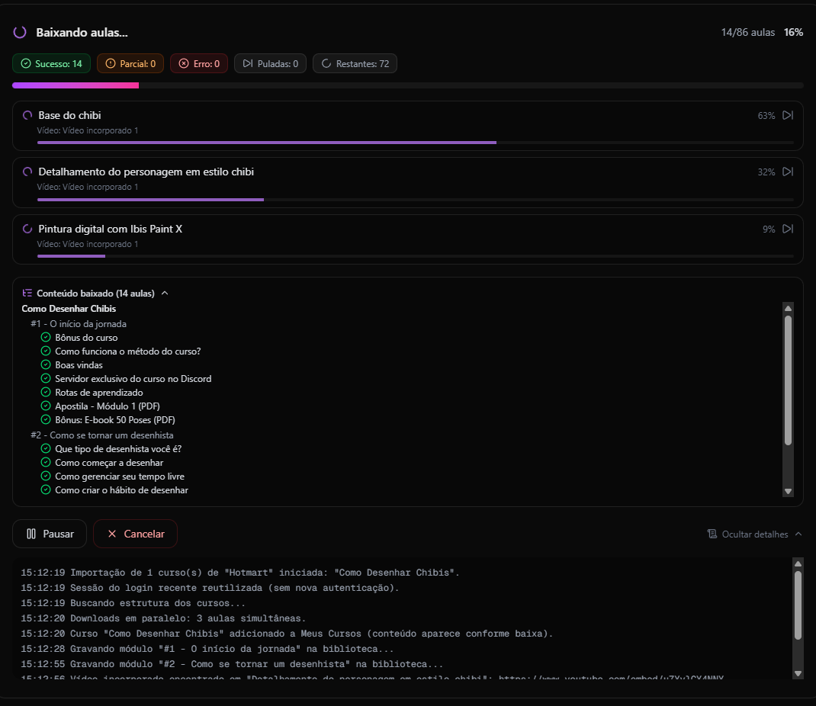
Task: Click the Base do chibi progress bar
Action: point(416,143)
